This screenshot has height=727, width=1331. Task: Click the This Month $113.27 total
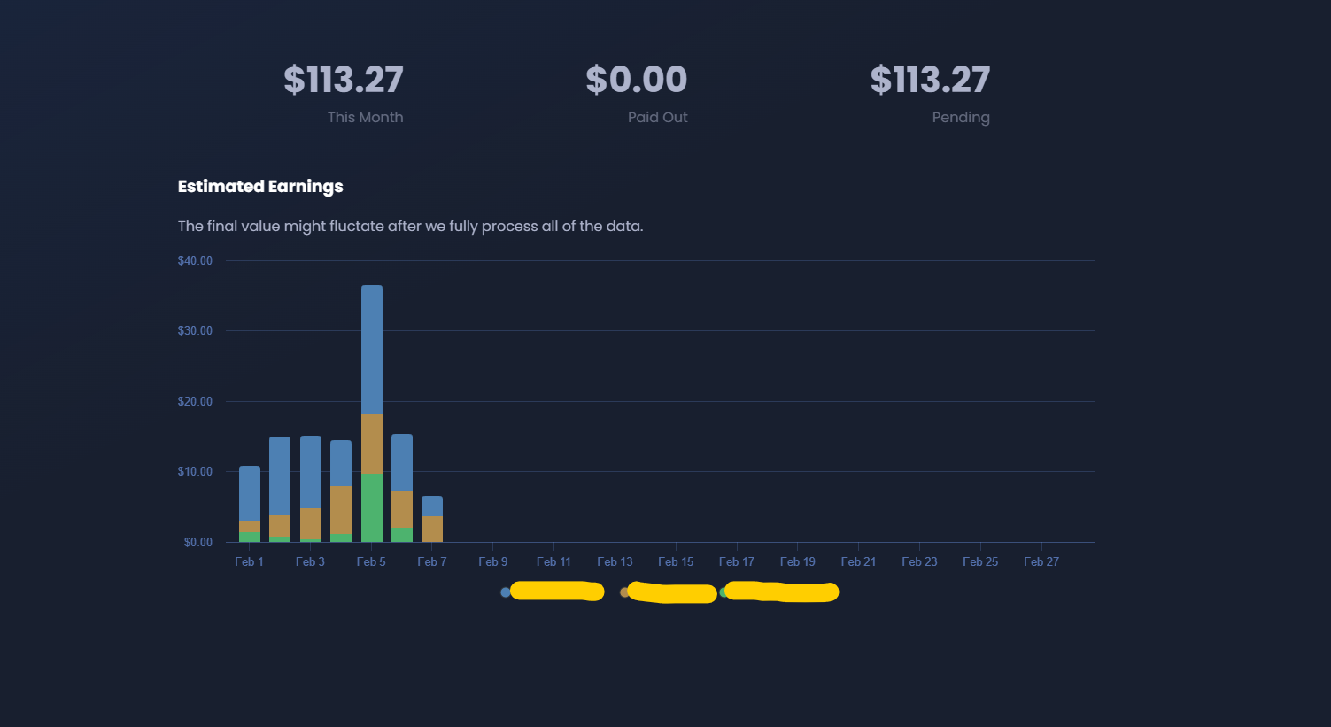point(344,80)
